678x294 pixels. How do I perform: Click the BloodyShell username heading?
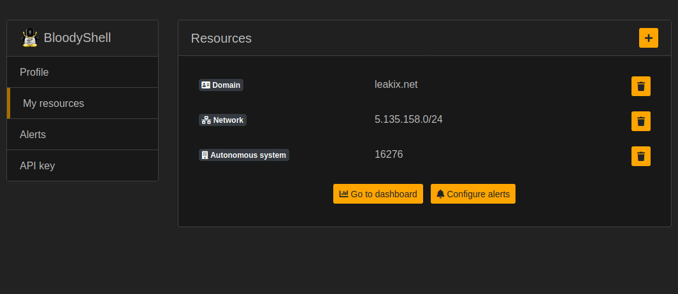click(77, 38)
